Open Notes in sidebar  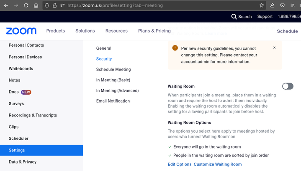[14, 80]
